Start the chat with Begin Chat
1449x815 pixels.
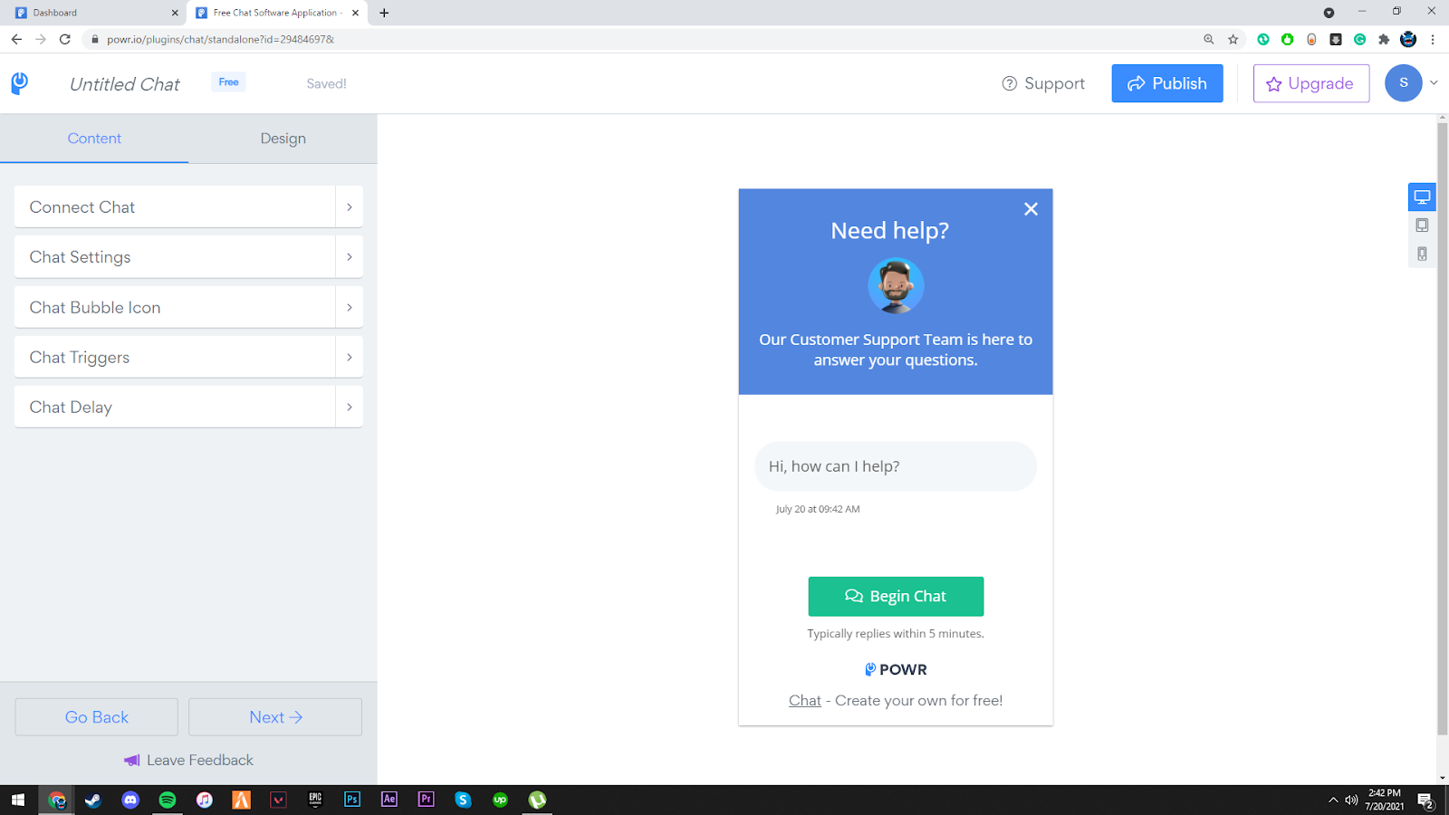896,596
